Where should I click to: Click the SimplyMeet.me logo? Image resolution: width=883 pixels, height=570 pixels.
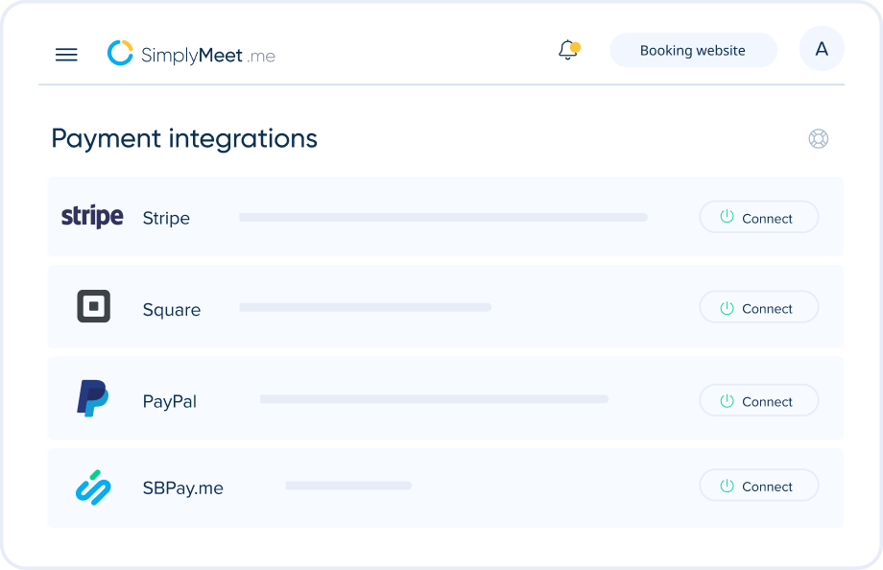191,54
